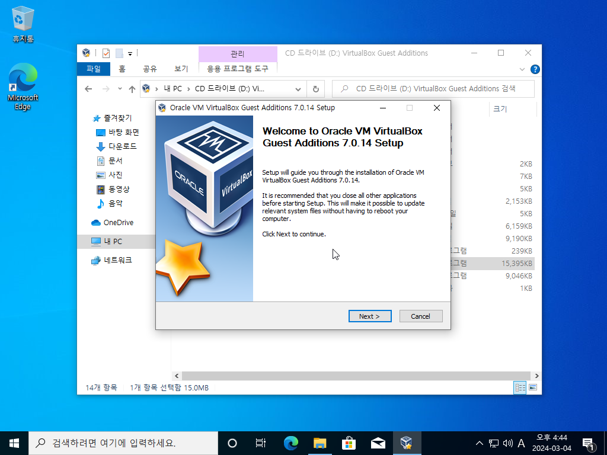
Task: Open the notification center icon
Action: (x=589, y=444)
